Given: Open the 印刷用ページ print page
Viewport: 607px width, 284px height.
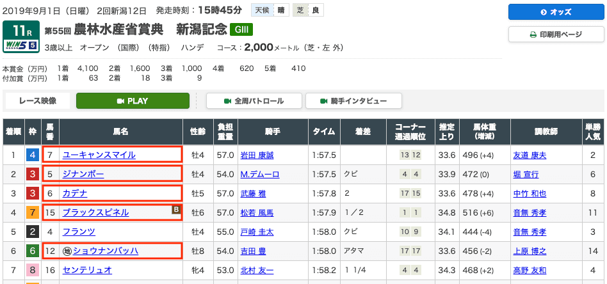Looking at the screenshot, I should pyautogui.click(x=556, y=35).
